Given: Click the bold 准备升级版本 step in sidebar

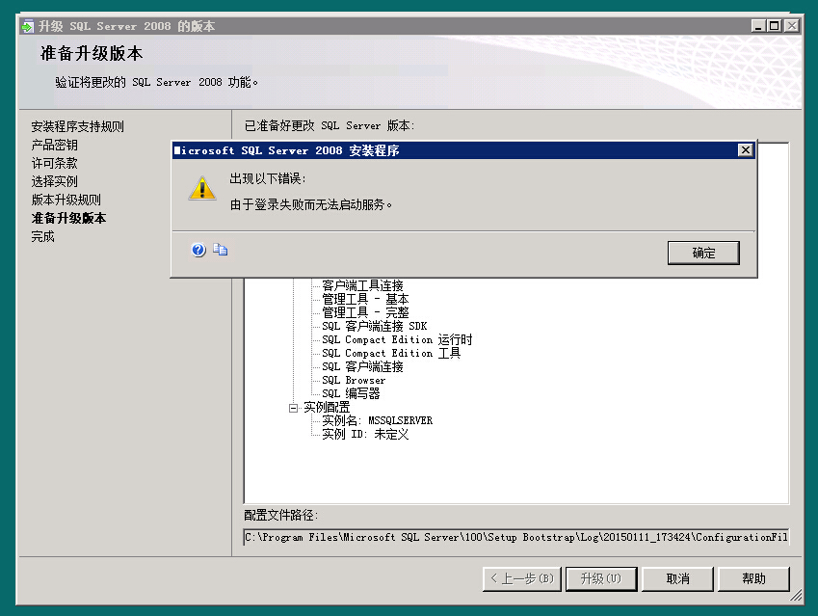Looking at the screenshot, I should (x=68, y=218).
